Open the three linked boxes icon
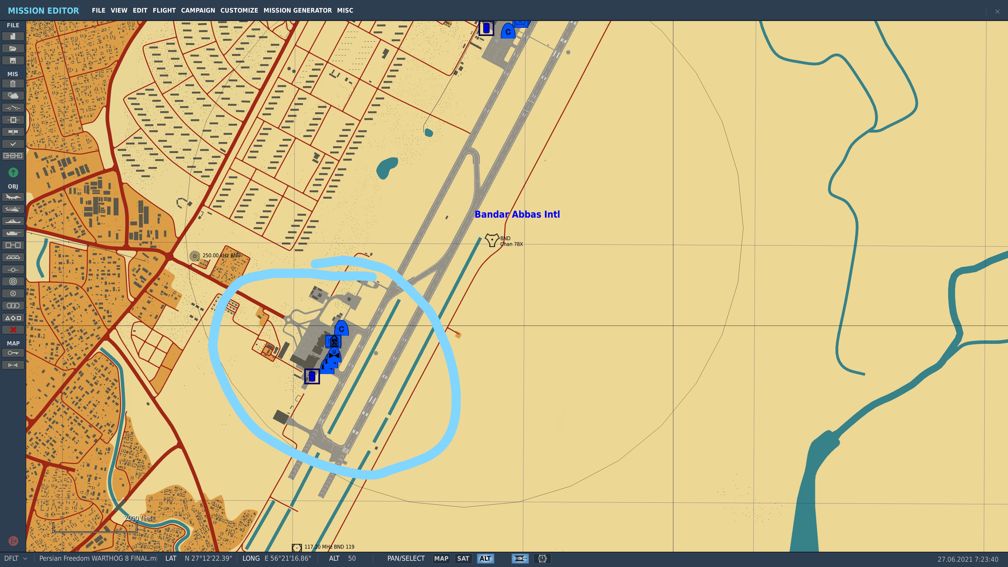1008x567 pixels. pyautogui.click(x=13, y=156)
